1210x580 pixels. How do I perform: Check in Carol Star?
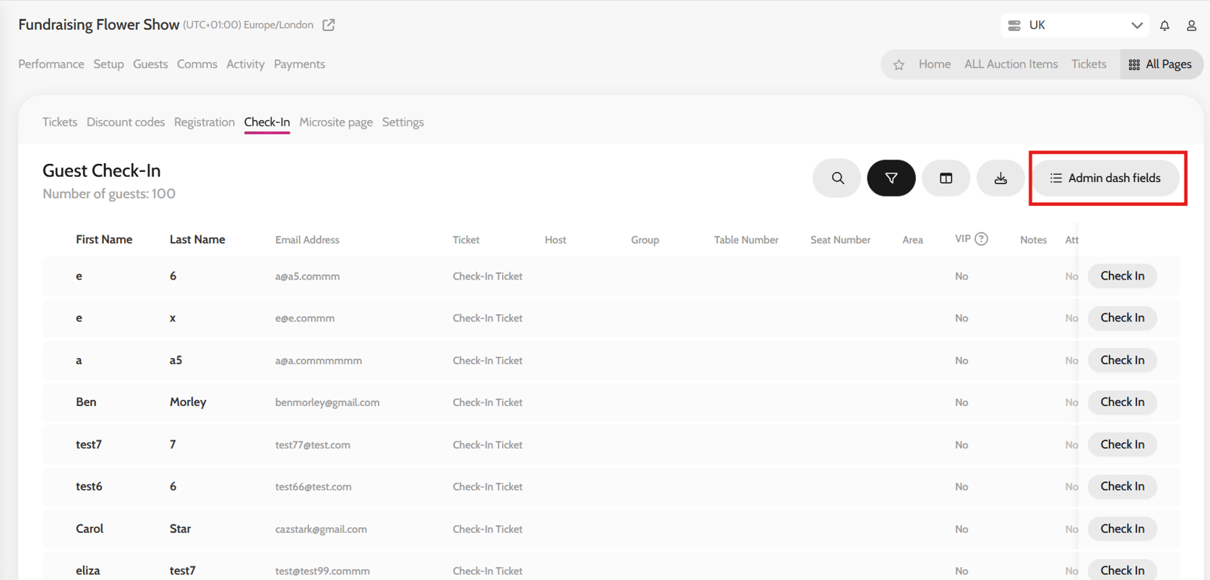1122,529
